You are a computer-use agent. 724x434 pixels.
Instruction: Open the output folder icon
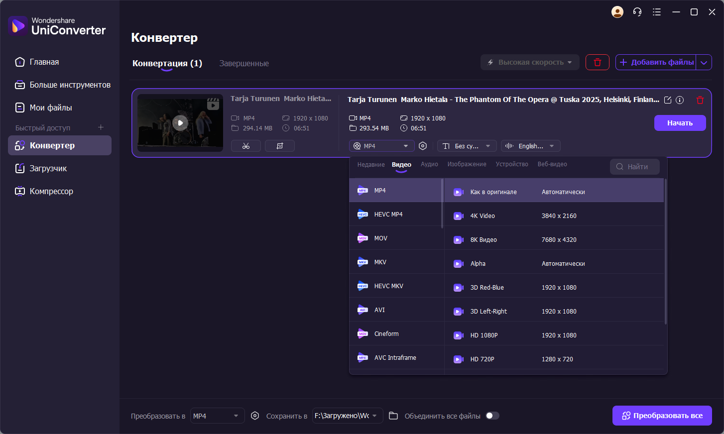[393, 416]
